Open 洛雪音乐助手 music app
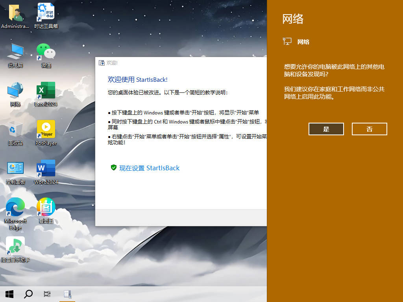This screenshot has height=302, width=403. point(15,246)
